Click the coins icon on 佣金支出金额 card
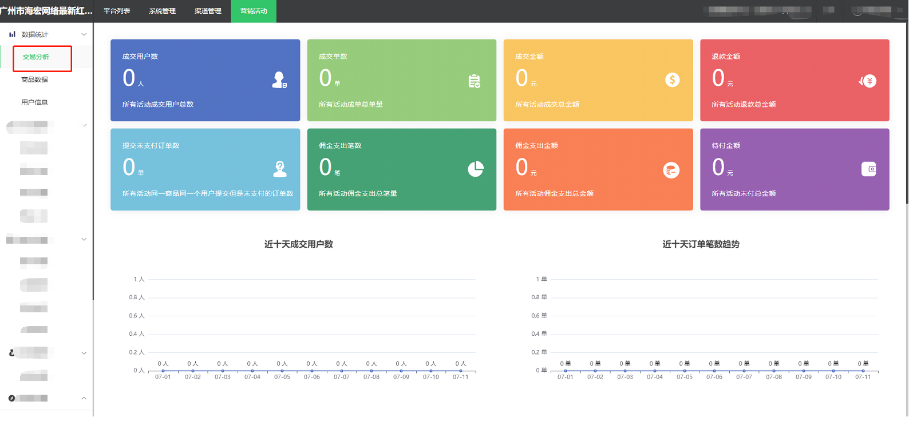This screenshot has height=421, width=909. [671, 170]
